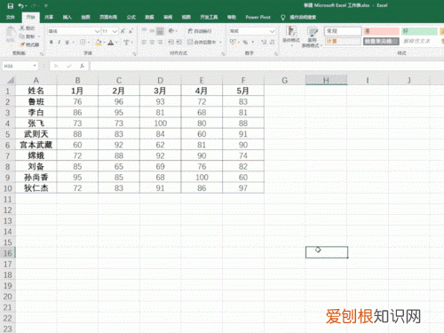Click the formula bar input

[x=266, y=66]
